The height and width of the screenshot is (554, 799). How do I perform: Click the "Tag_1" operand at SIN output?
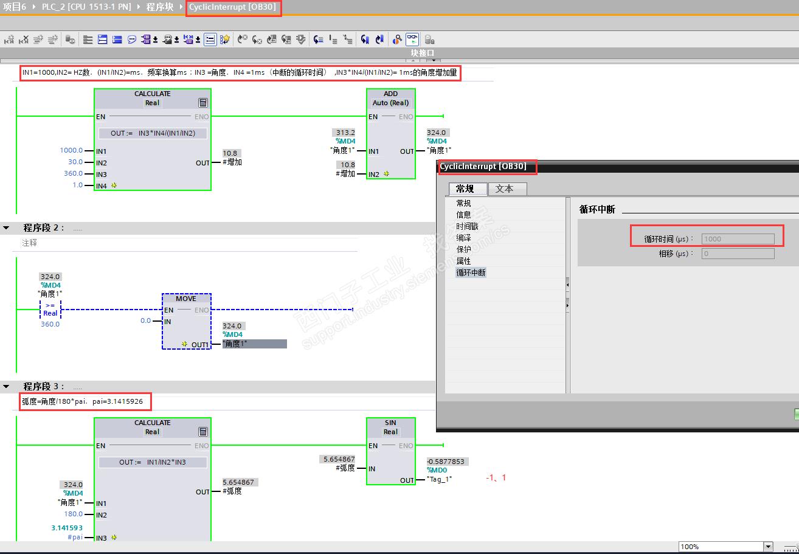tap(439, 479)
